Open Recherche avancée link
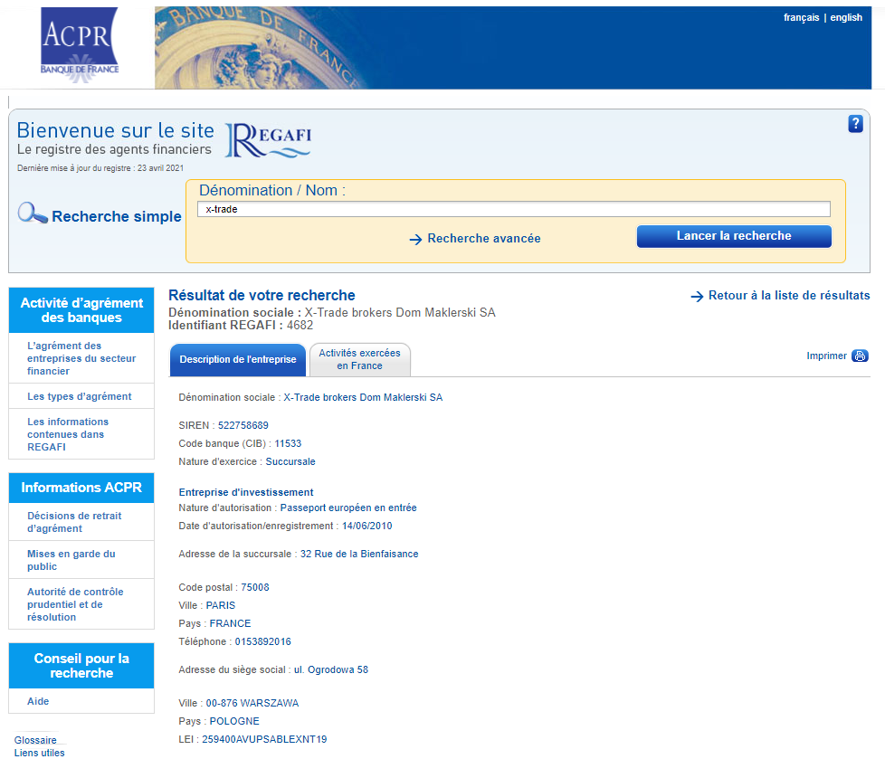The height and width of the screenshot is (778, 885). [x=484, y=239]
